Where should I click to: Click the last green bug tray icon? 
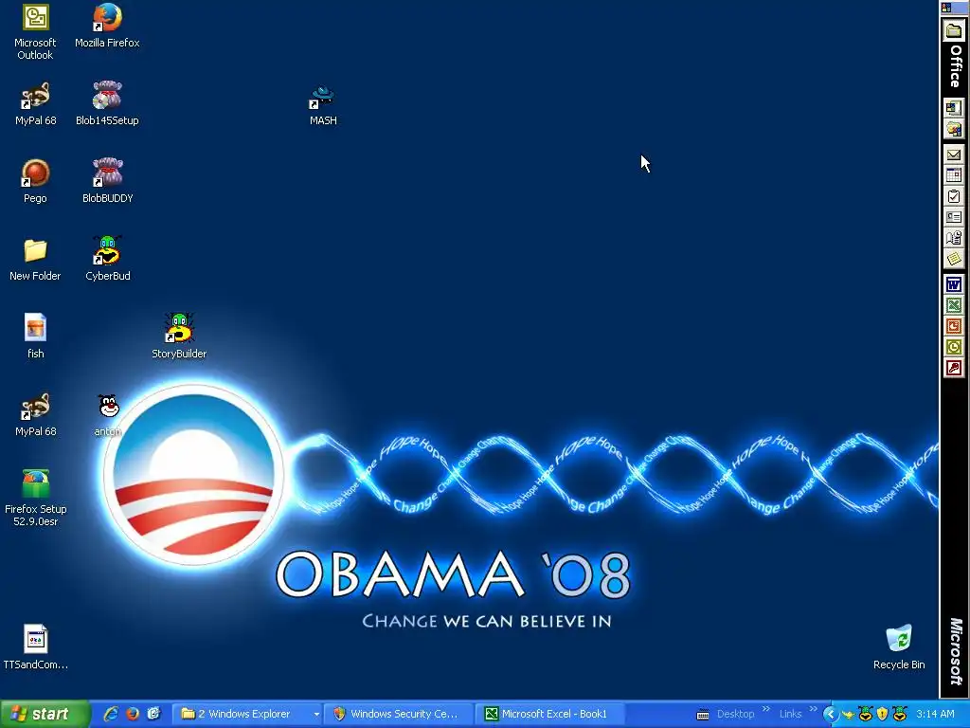click(x=900, y=714)
